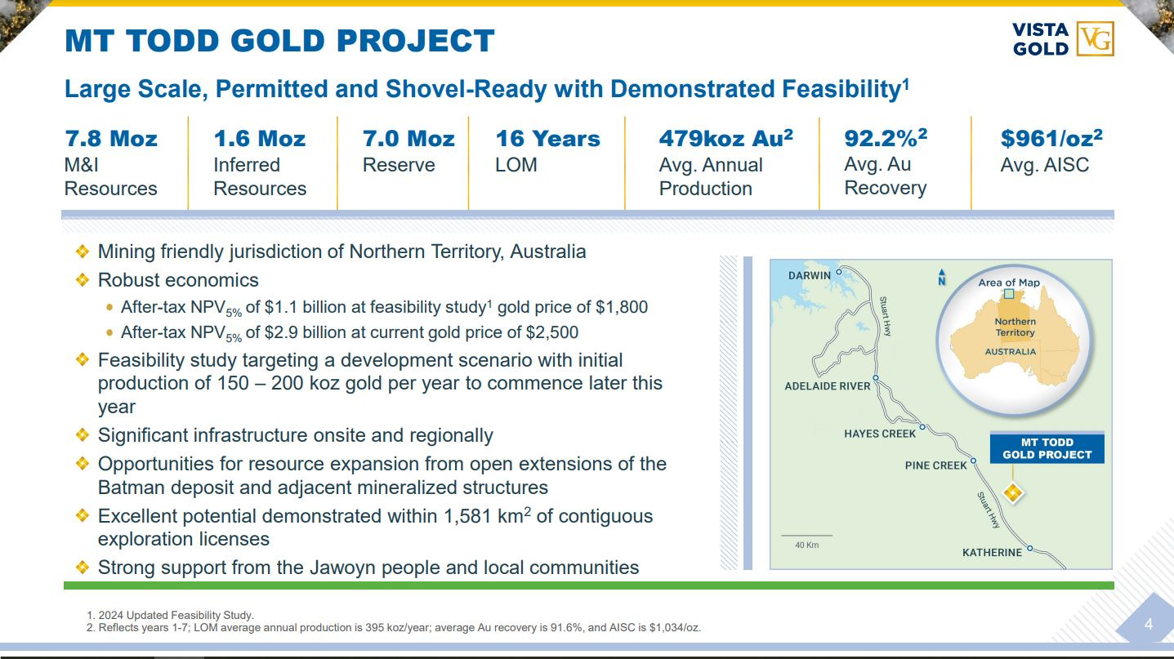Viewport: 1174px width, 659px height.
Task: Click the Mt Todd yellow diamond map marker
Action: pos(1013,493)
